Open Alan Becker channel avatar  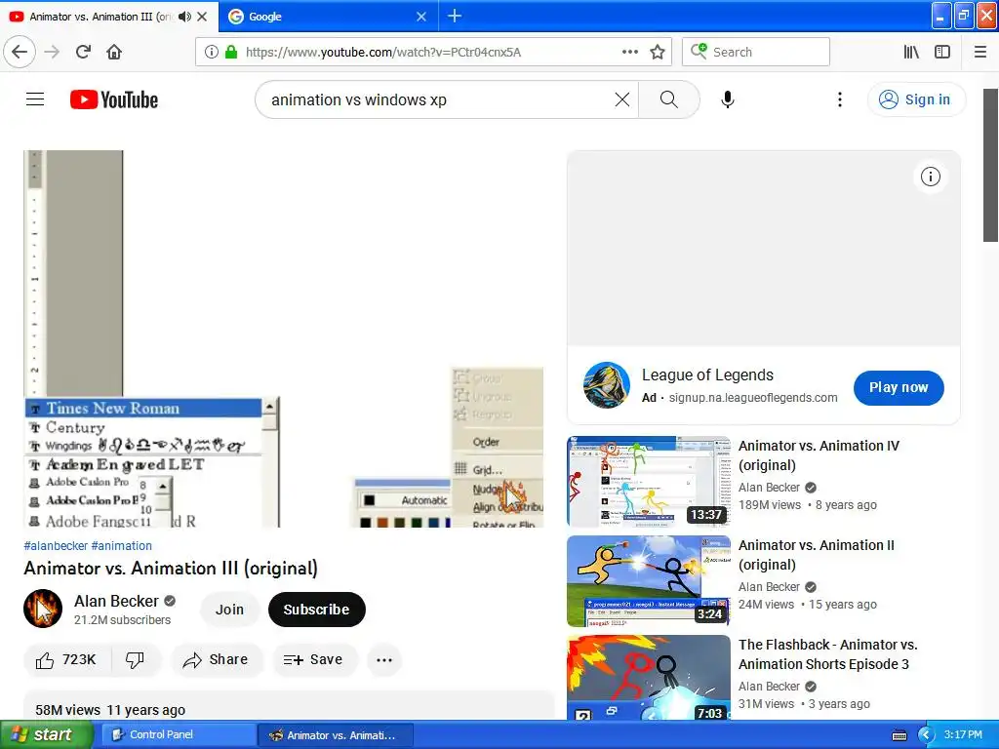[x=43, y=609]
